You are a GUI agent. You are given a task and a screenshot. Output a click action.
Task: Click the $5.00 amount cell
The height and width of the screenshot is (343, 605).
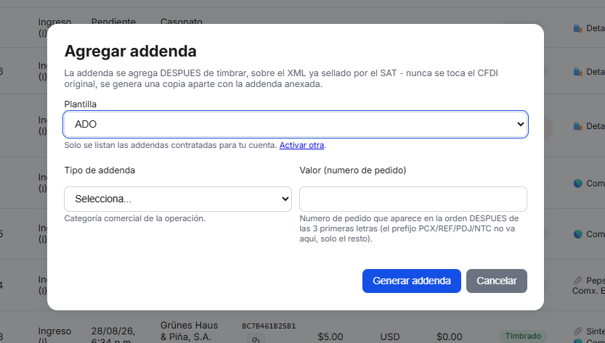pyautogui.click(x=330, y=336)
